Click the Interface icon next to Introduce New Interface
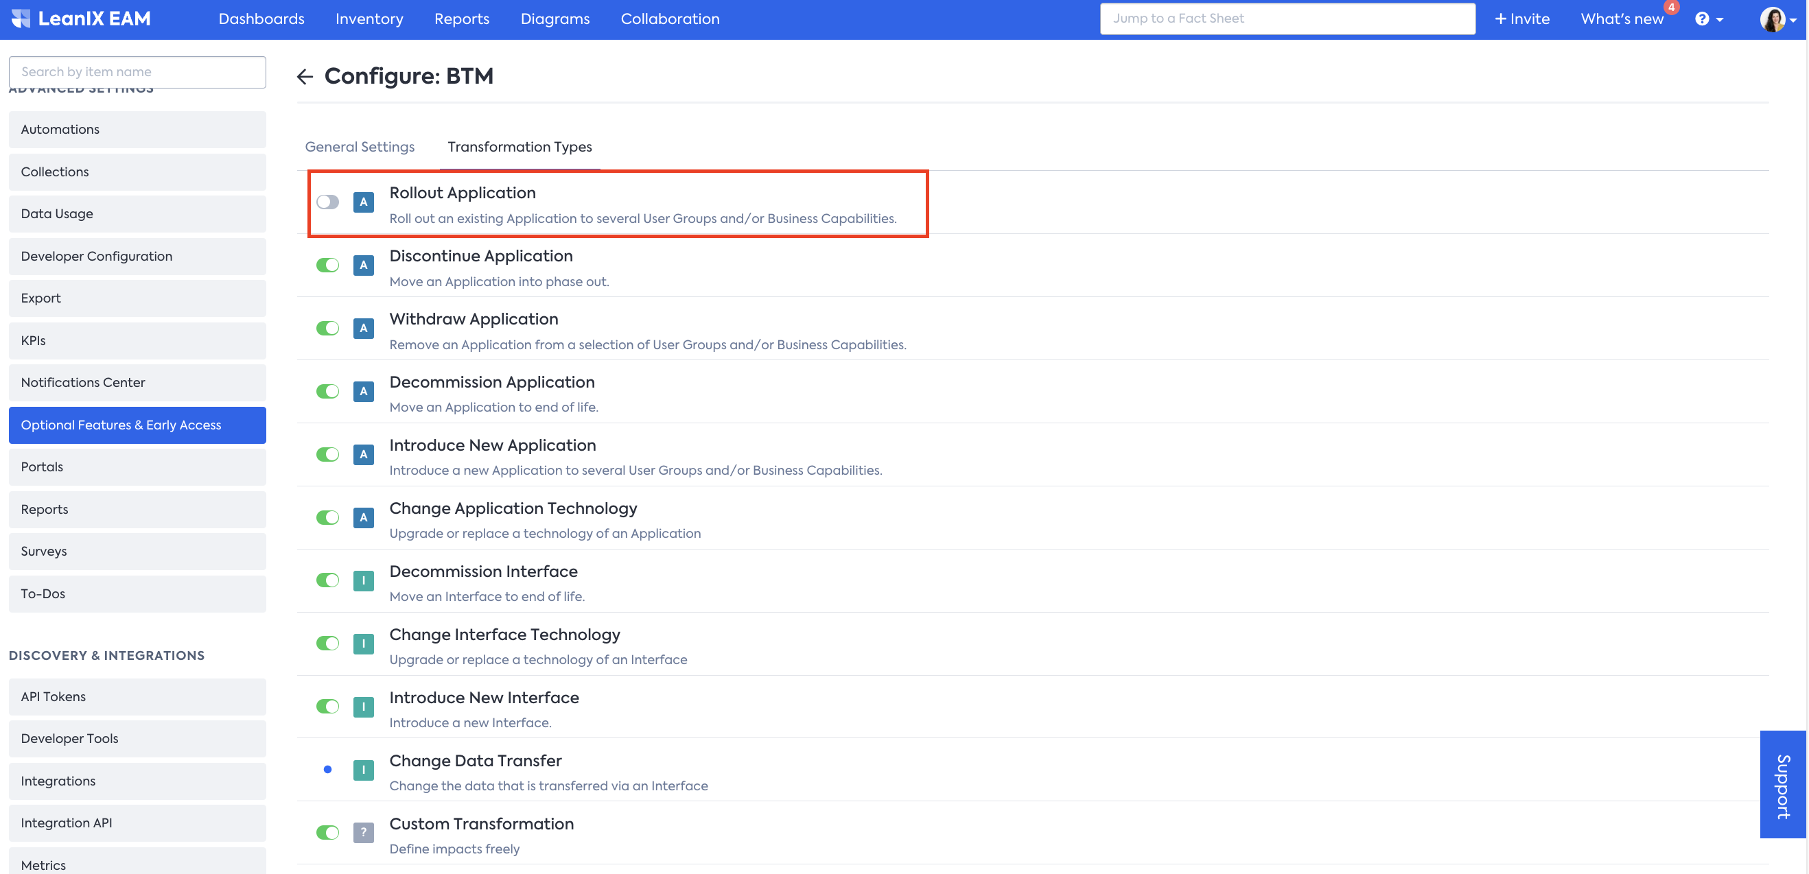Image resolution: width=1809 pixels, height=874 pixels. point(363,706)
